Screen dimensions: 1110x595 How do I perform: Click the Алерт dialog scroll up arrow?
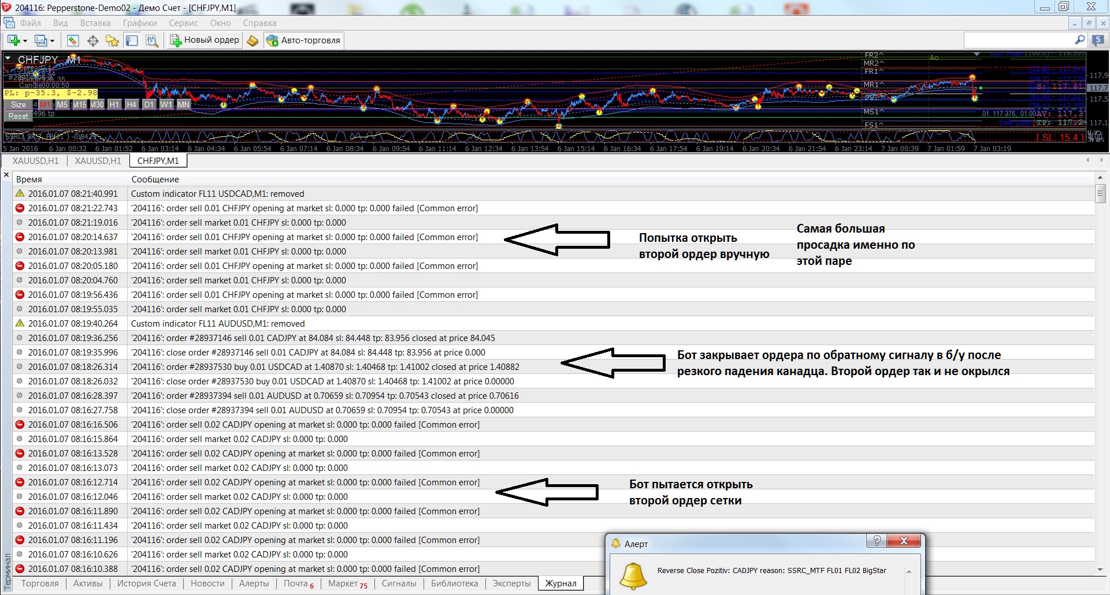tap(909, 571)
